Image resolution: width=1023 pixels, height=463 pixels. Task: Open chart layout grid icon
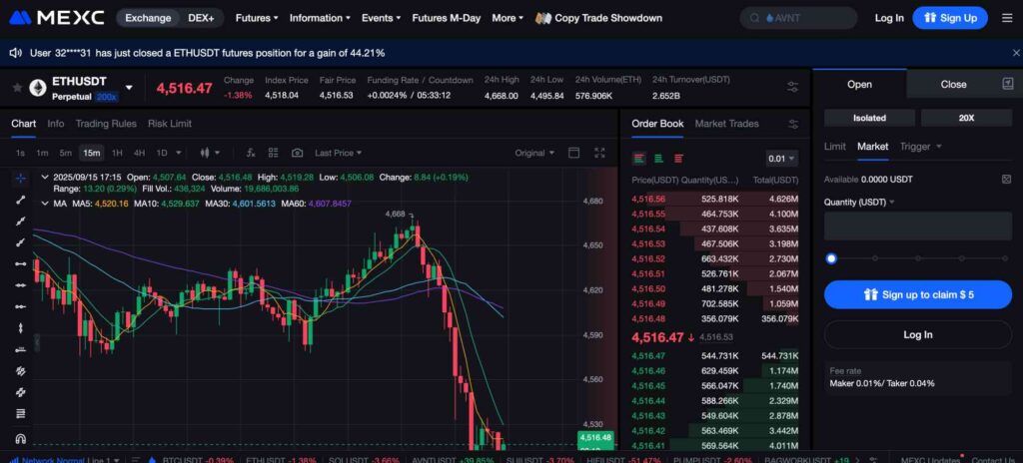tap(274, 153)
